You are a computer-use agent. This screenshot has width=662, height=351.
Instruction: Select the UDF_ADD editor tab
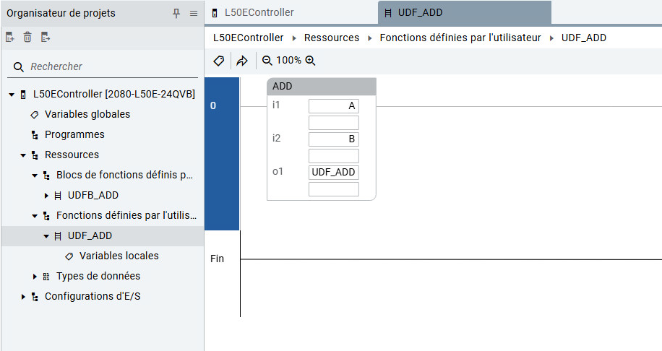coord(465,13)
